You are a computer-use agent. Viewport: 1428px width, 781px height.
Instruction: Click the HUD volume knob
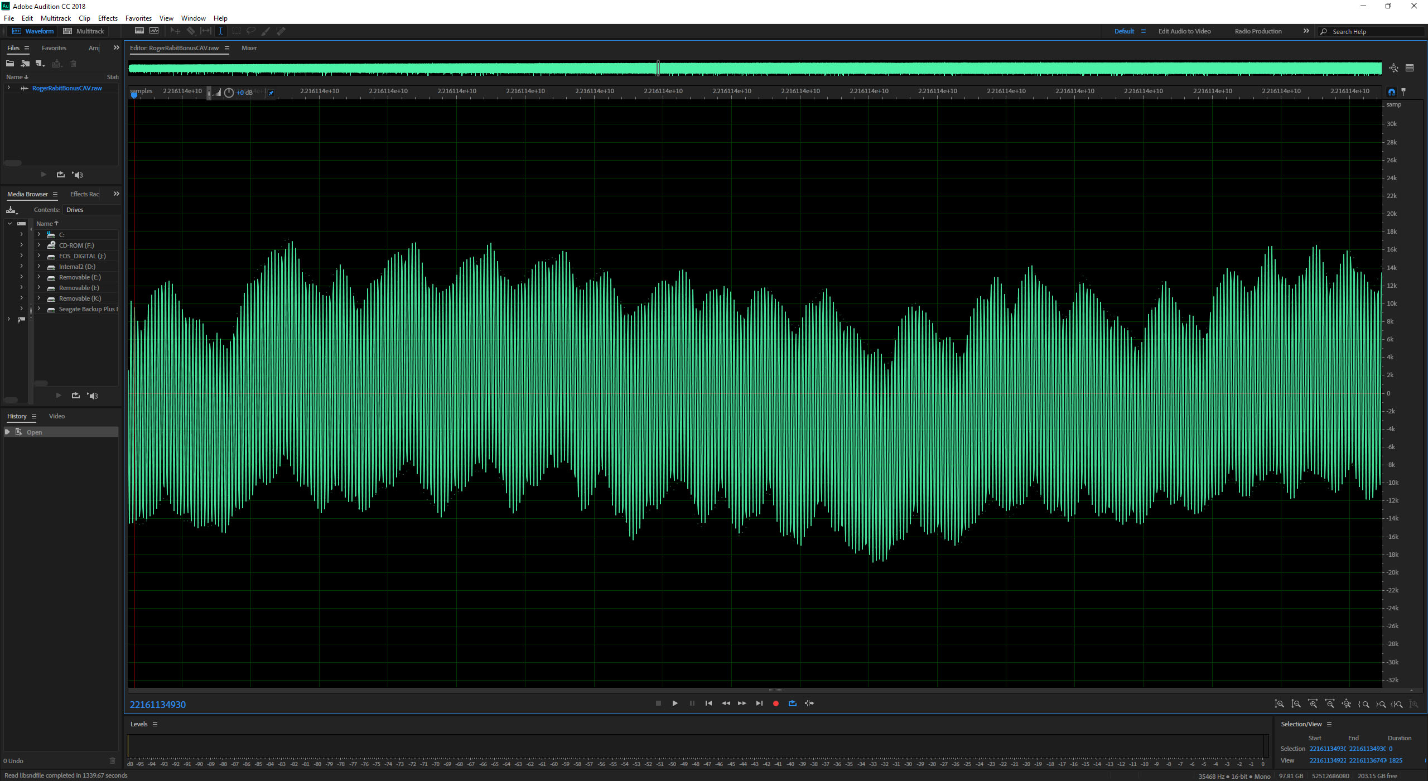pyautogui.click(x=229, y=93)
